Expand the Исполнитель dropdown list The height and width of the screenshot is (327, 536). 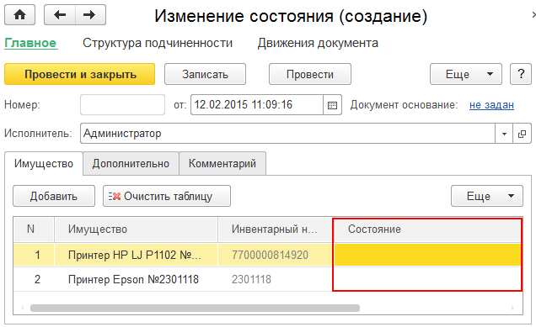[x=504, y=134]
